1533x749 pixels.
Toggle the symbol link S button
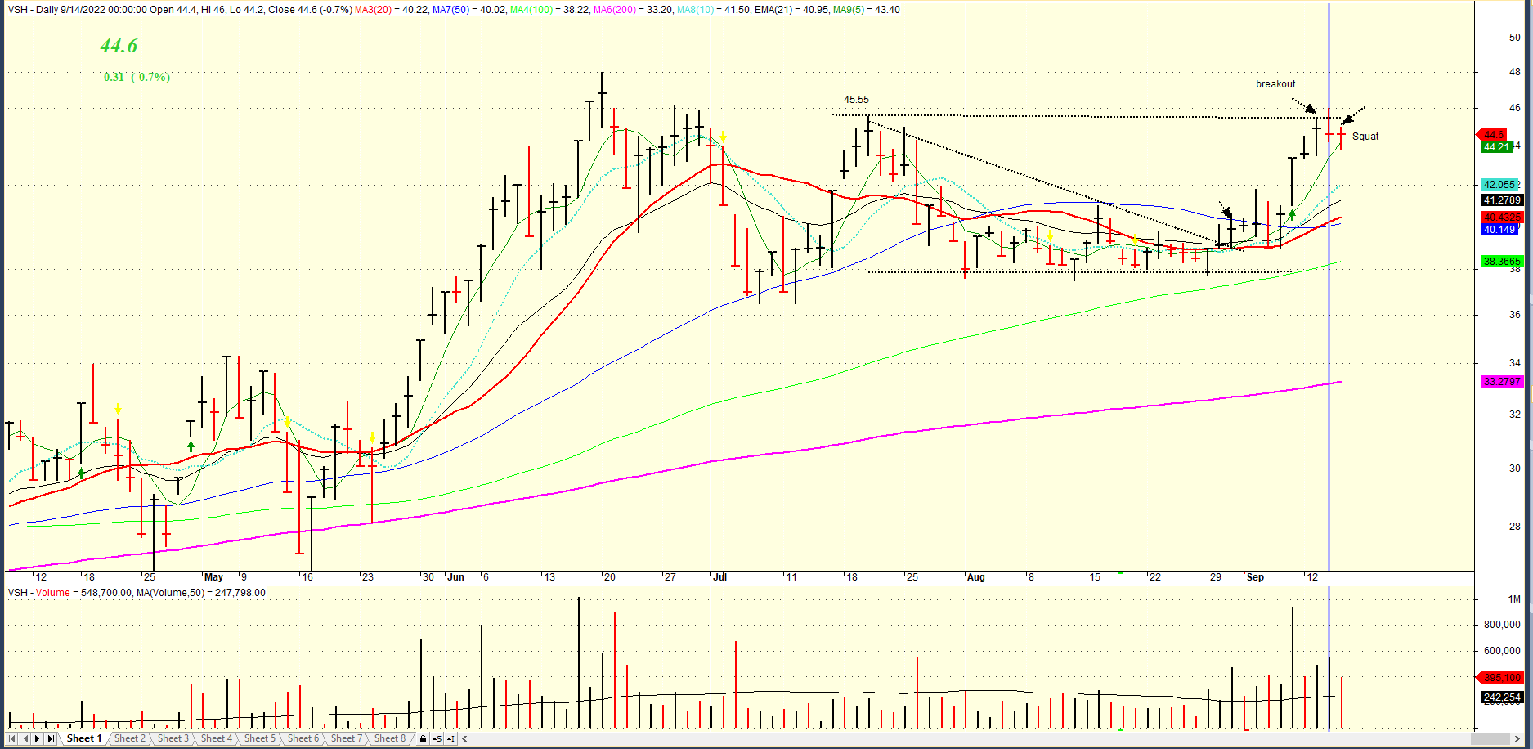click(437, 738)
